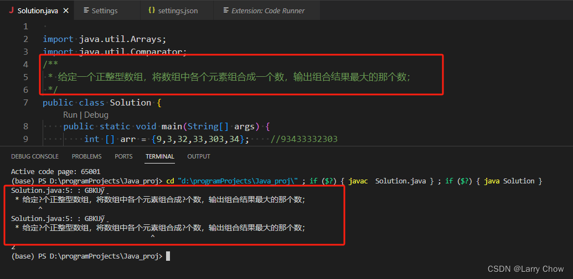Click line number 7 in the gutter
This screenshot has height=279, width=573.
[25, 102]
